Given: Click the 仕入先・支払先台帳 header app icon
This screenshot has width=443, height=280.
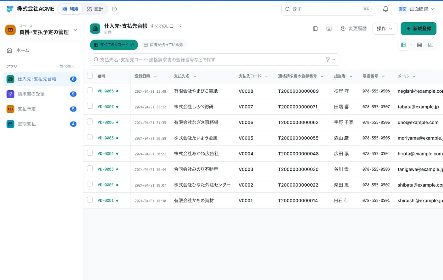Looking at the screenshot, I should pyautogui.click(x=95, y=29).
